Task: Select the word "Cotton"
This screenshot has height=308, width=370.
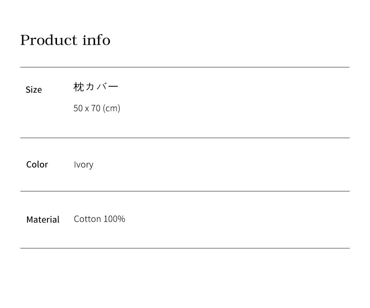Action: 87,219
